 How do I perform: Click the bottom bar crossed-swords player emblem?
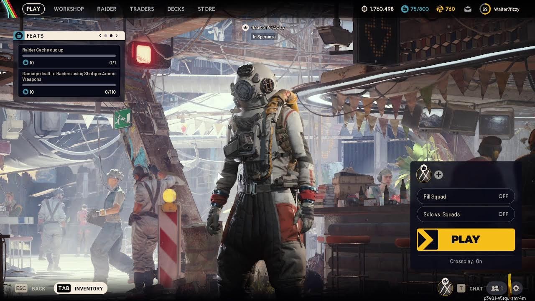click(x=446, y=287)
